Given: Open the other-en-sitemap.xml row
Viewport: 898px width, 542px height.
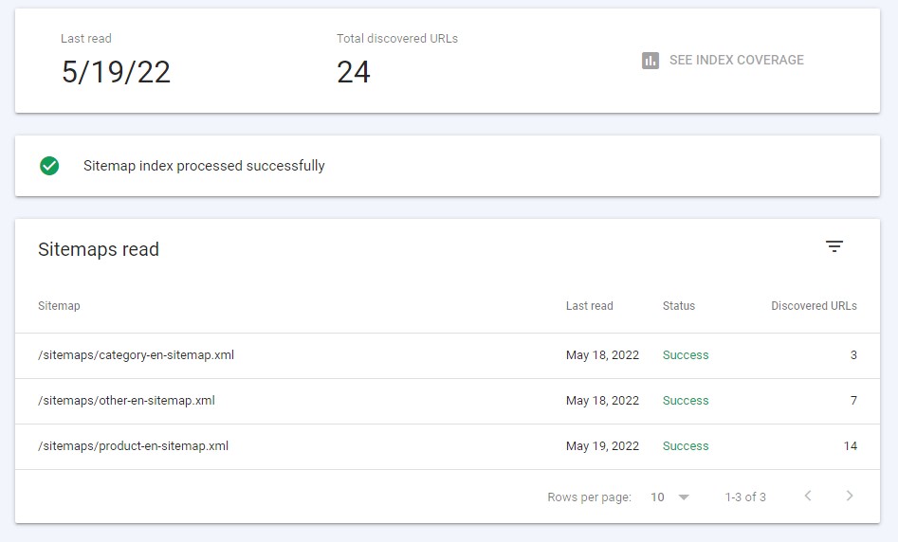Looking at the screenshot, I should [126, 401].
